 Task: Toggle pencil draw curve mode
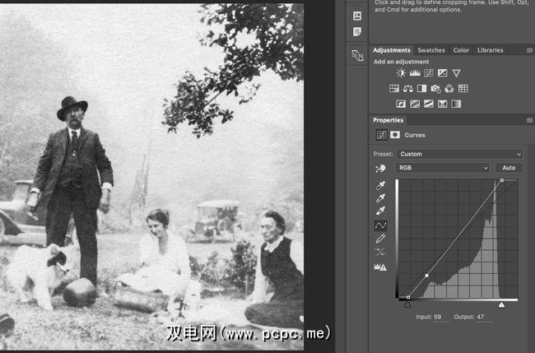coord(380,239)
